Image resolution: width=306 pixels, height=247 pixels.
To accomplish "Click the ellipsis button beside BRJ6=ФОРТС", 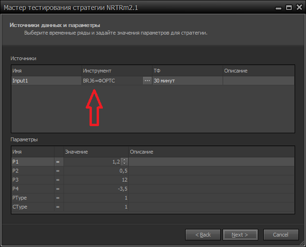I will point(147,81).
